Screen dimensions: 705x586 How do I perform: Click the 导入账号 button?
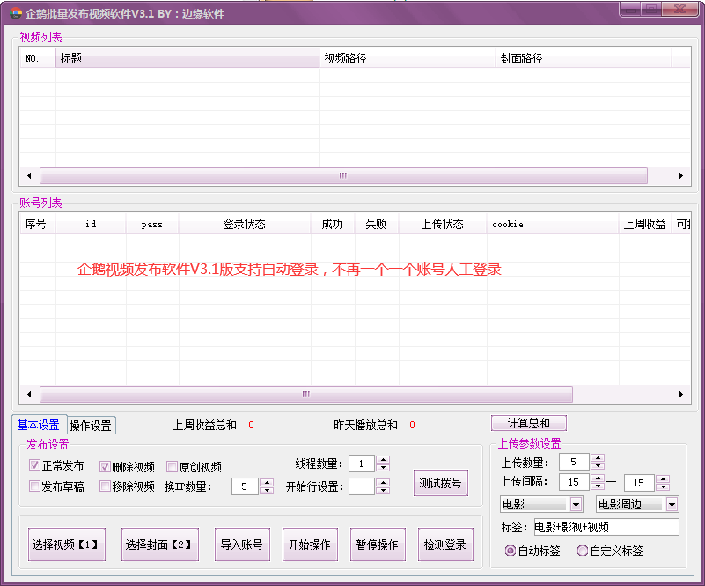coord(242,545)
